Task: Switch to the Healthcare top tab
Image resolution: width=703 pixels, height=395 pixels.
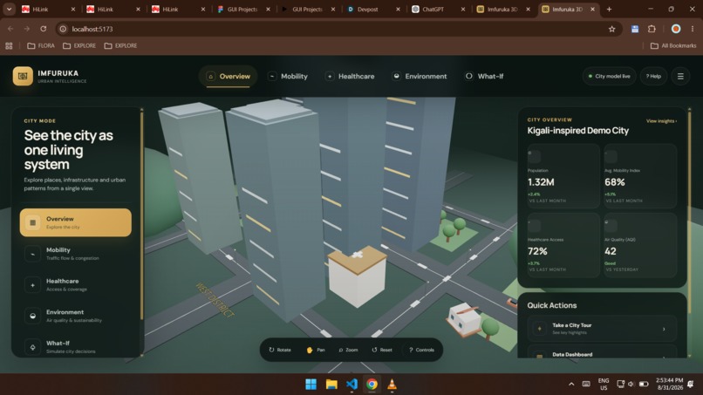Action: click(x=350, y=76)
